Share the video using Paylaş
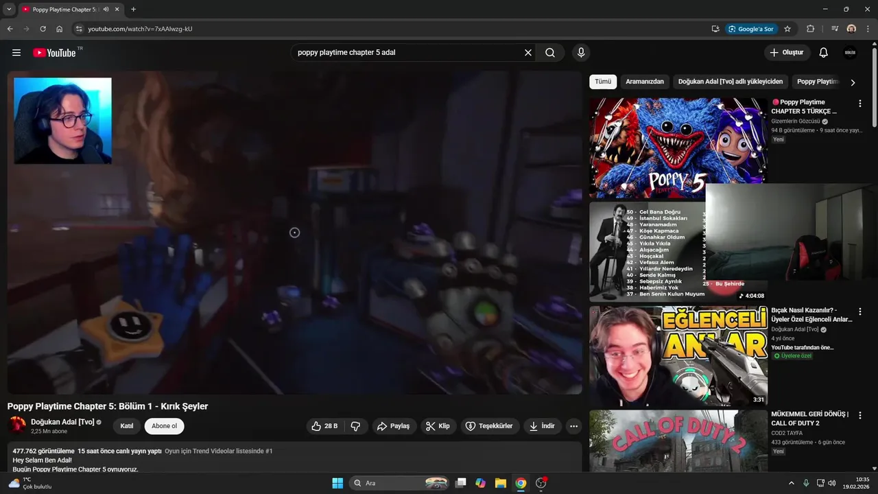This screenshot has width=878, height=494. (394, 426)
